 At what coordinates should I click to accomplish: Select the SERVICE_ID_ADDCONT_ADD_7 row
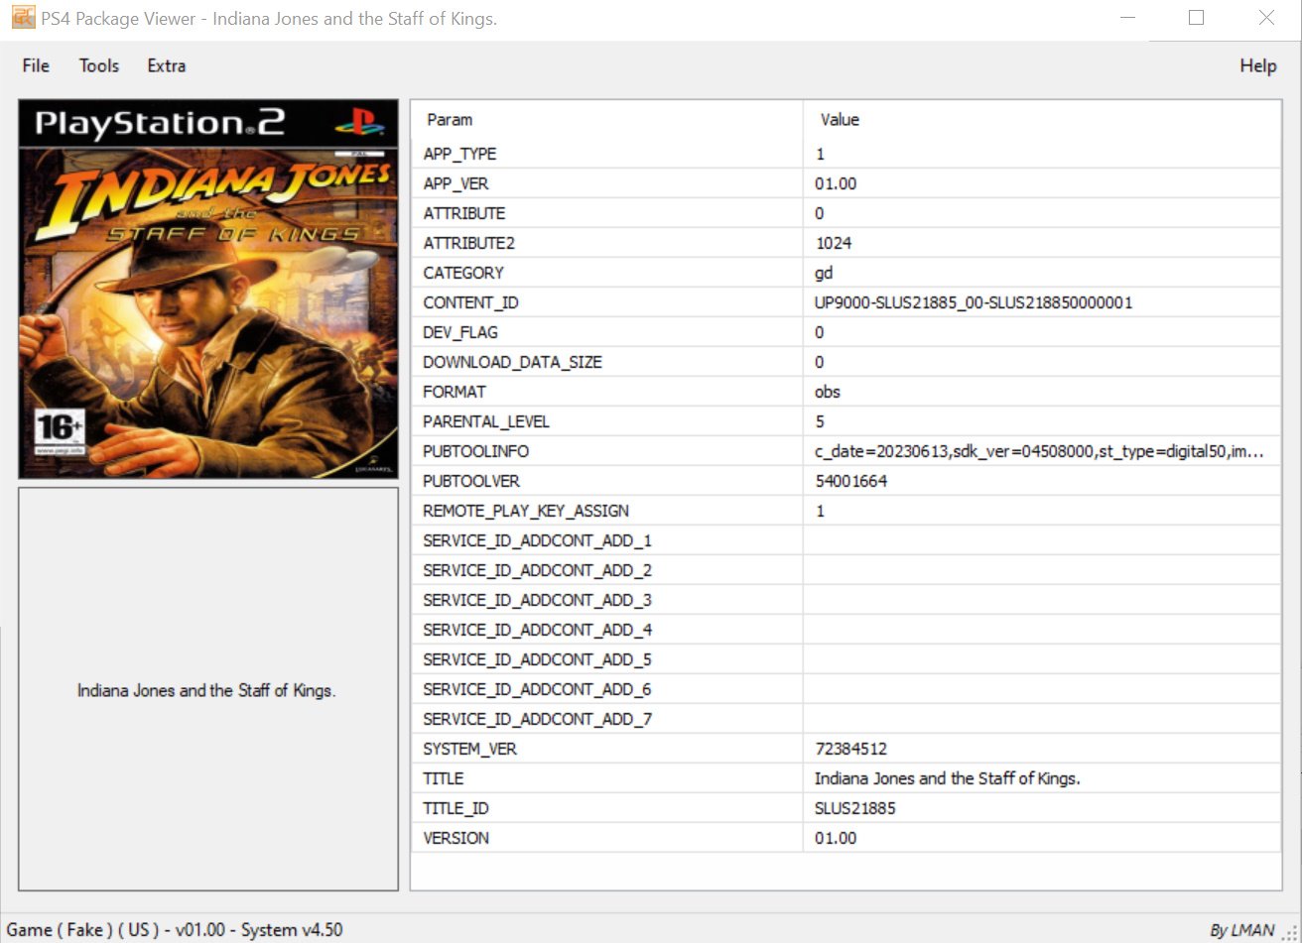pos(846,719)
